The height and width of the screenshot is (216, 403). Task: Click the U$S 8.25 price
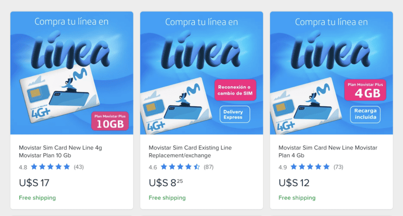(x=166, y=183)
